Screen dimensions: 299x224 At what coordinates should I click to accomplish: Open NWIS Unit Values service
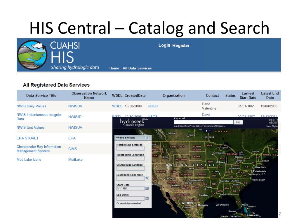(x=30, y=127)
